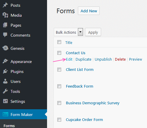Select the Comments speech bubble icon
Screen dimensions: 147x128
point(5,35)
